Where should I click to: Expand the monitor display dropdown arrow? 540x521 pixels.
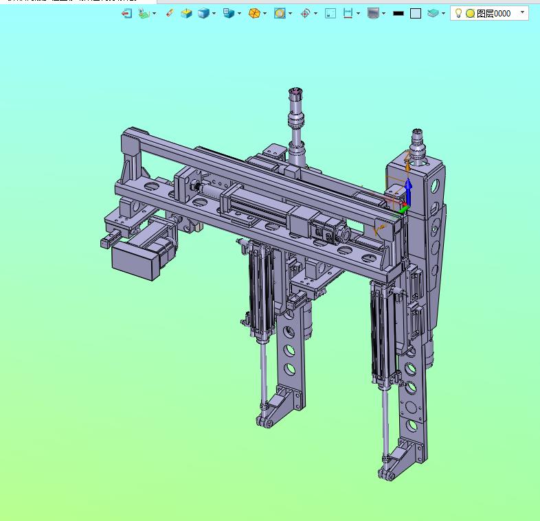pos(383,14)
